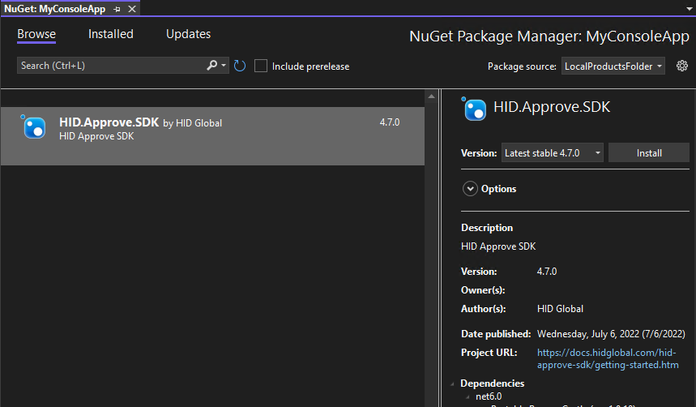Open the tab overflow dropdown arrow

(690, 9)
